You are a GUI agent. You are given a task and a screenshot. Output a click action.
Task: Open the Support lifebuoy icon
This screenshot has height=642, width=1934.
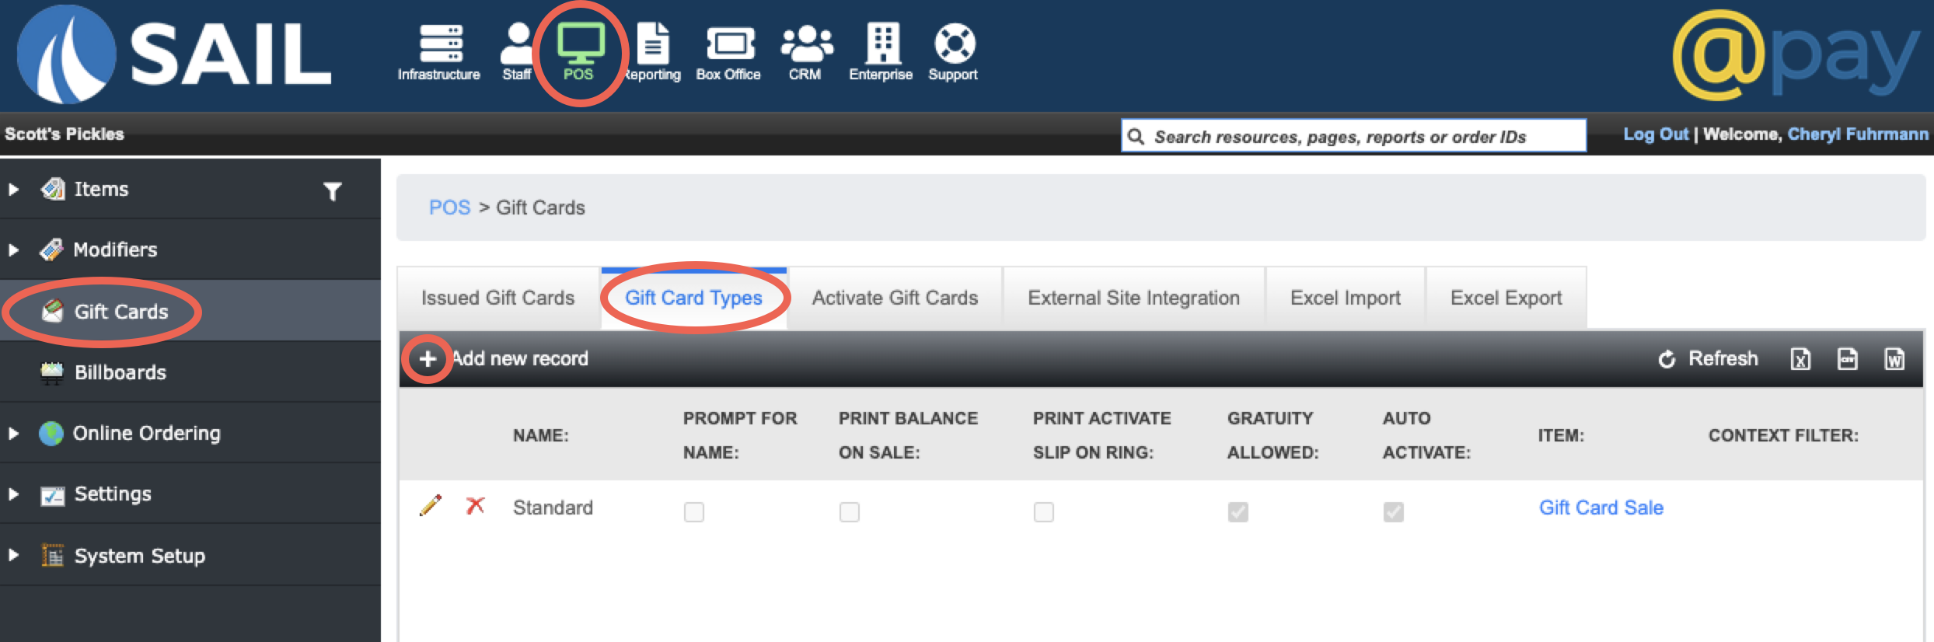coord(955,44)
